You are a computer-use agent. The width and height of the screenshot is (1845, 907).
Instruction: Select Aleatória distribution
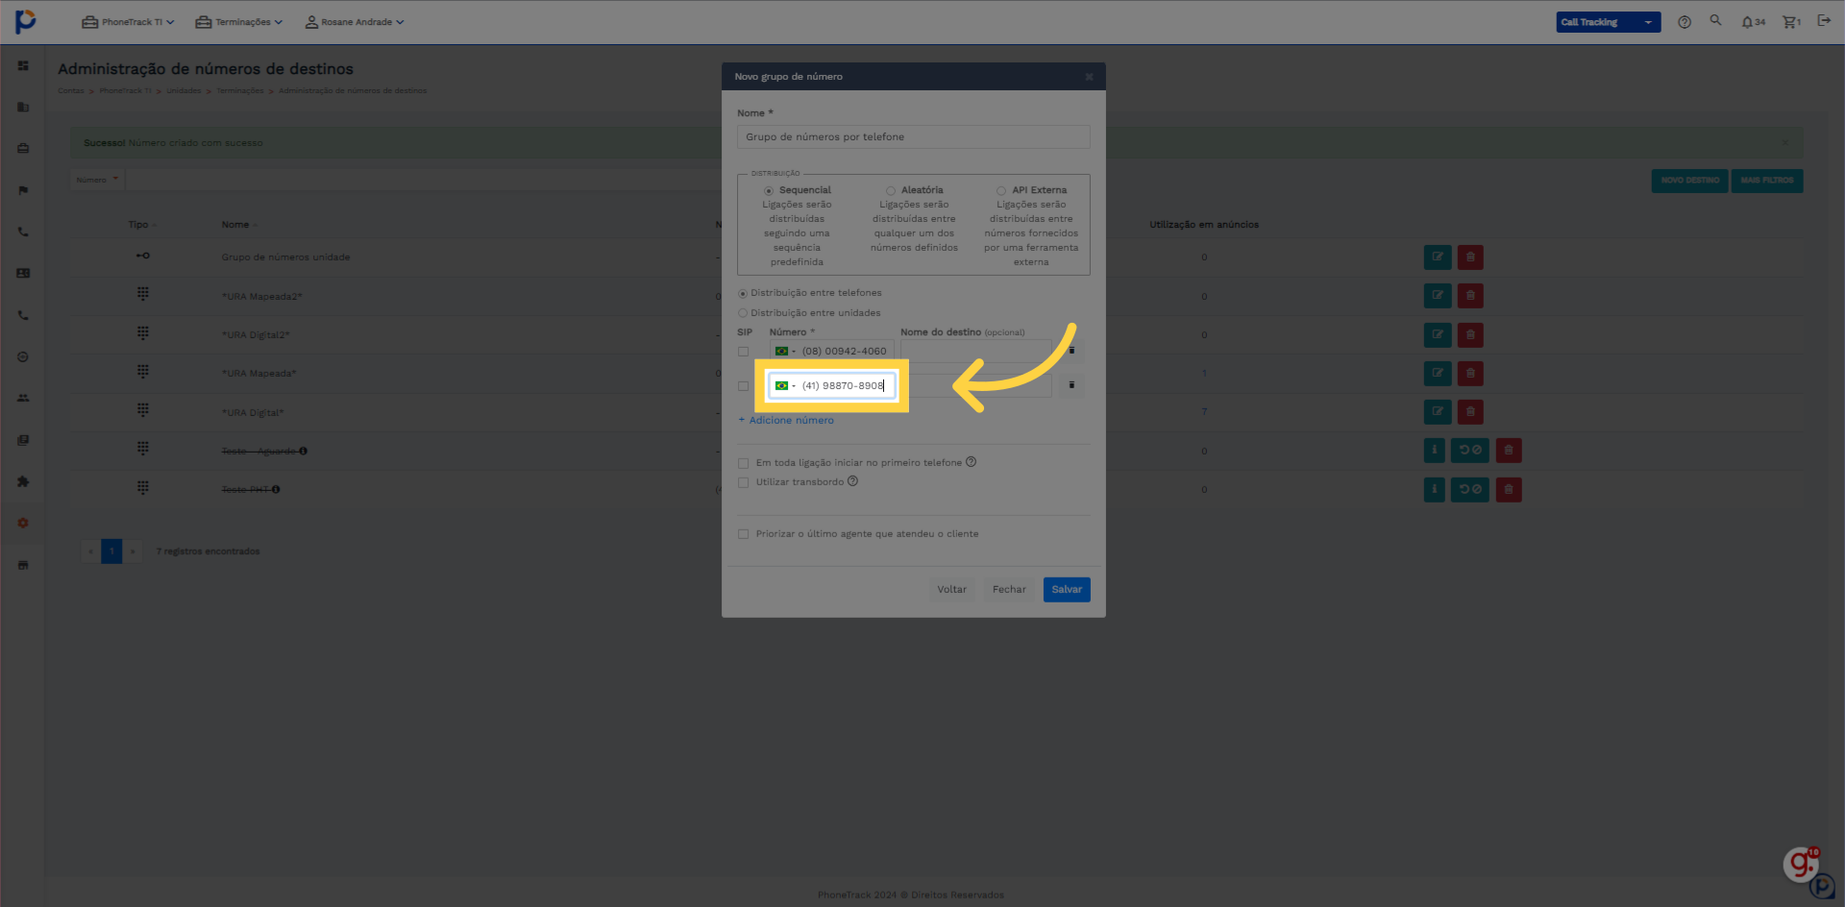point(891,191)
